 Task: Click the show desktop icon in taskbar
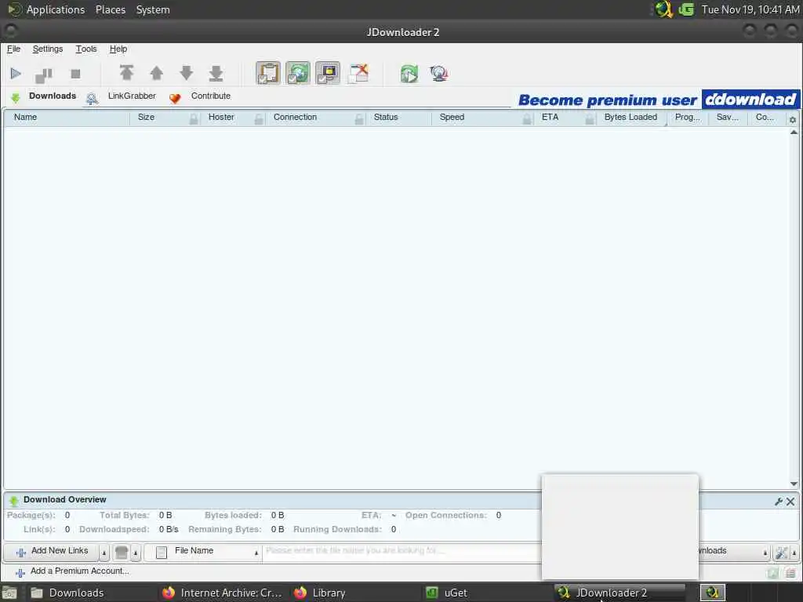[9, 593]
